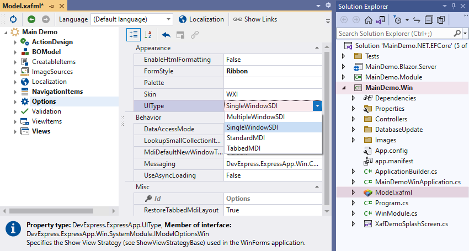Viewport: 469px width, 251px height.
Task: Choose TabbedMDI from the list
Action: pyautogui.click(x=273, y=148)
